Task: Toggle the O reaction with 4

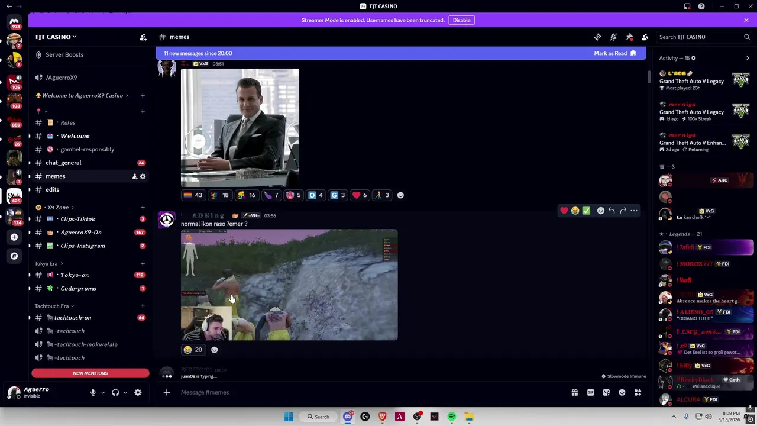Action: 316,195
